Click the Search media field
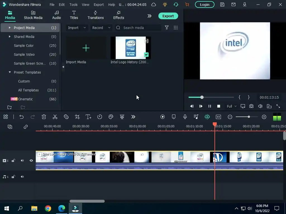The image size is (286, 214). (x=138, y=28)
